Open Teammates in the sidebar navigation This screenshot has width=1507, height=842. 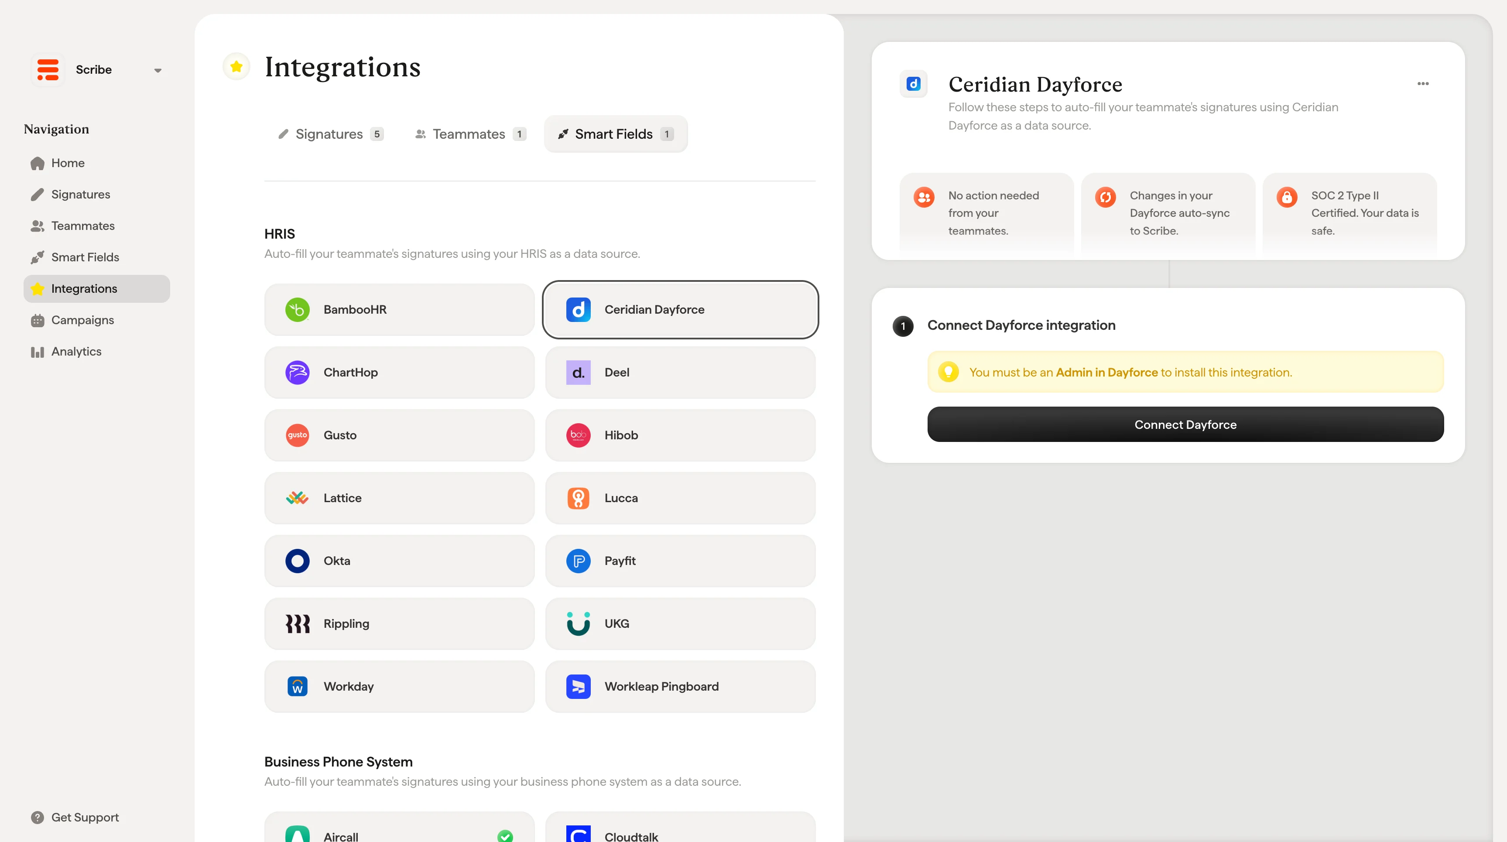tap(96, 226)
